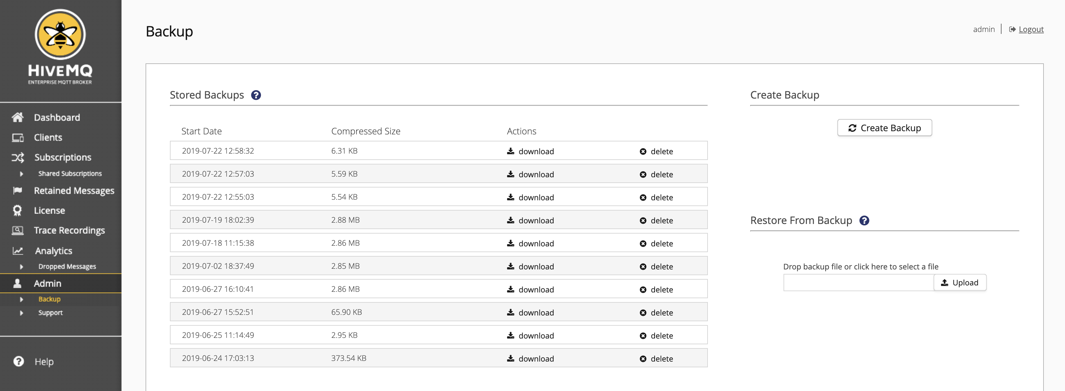Click the Trace Recordings icon
The width and height of the screenshot is (1065, 391).
point(17,230)
